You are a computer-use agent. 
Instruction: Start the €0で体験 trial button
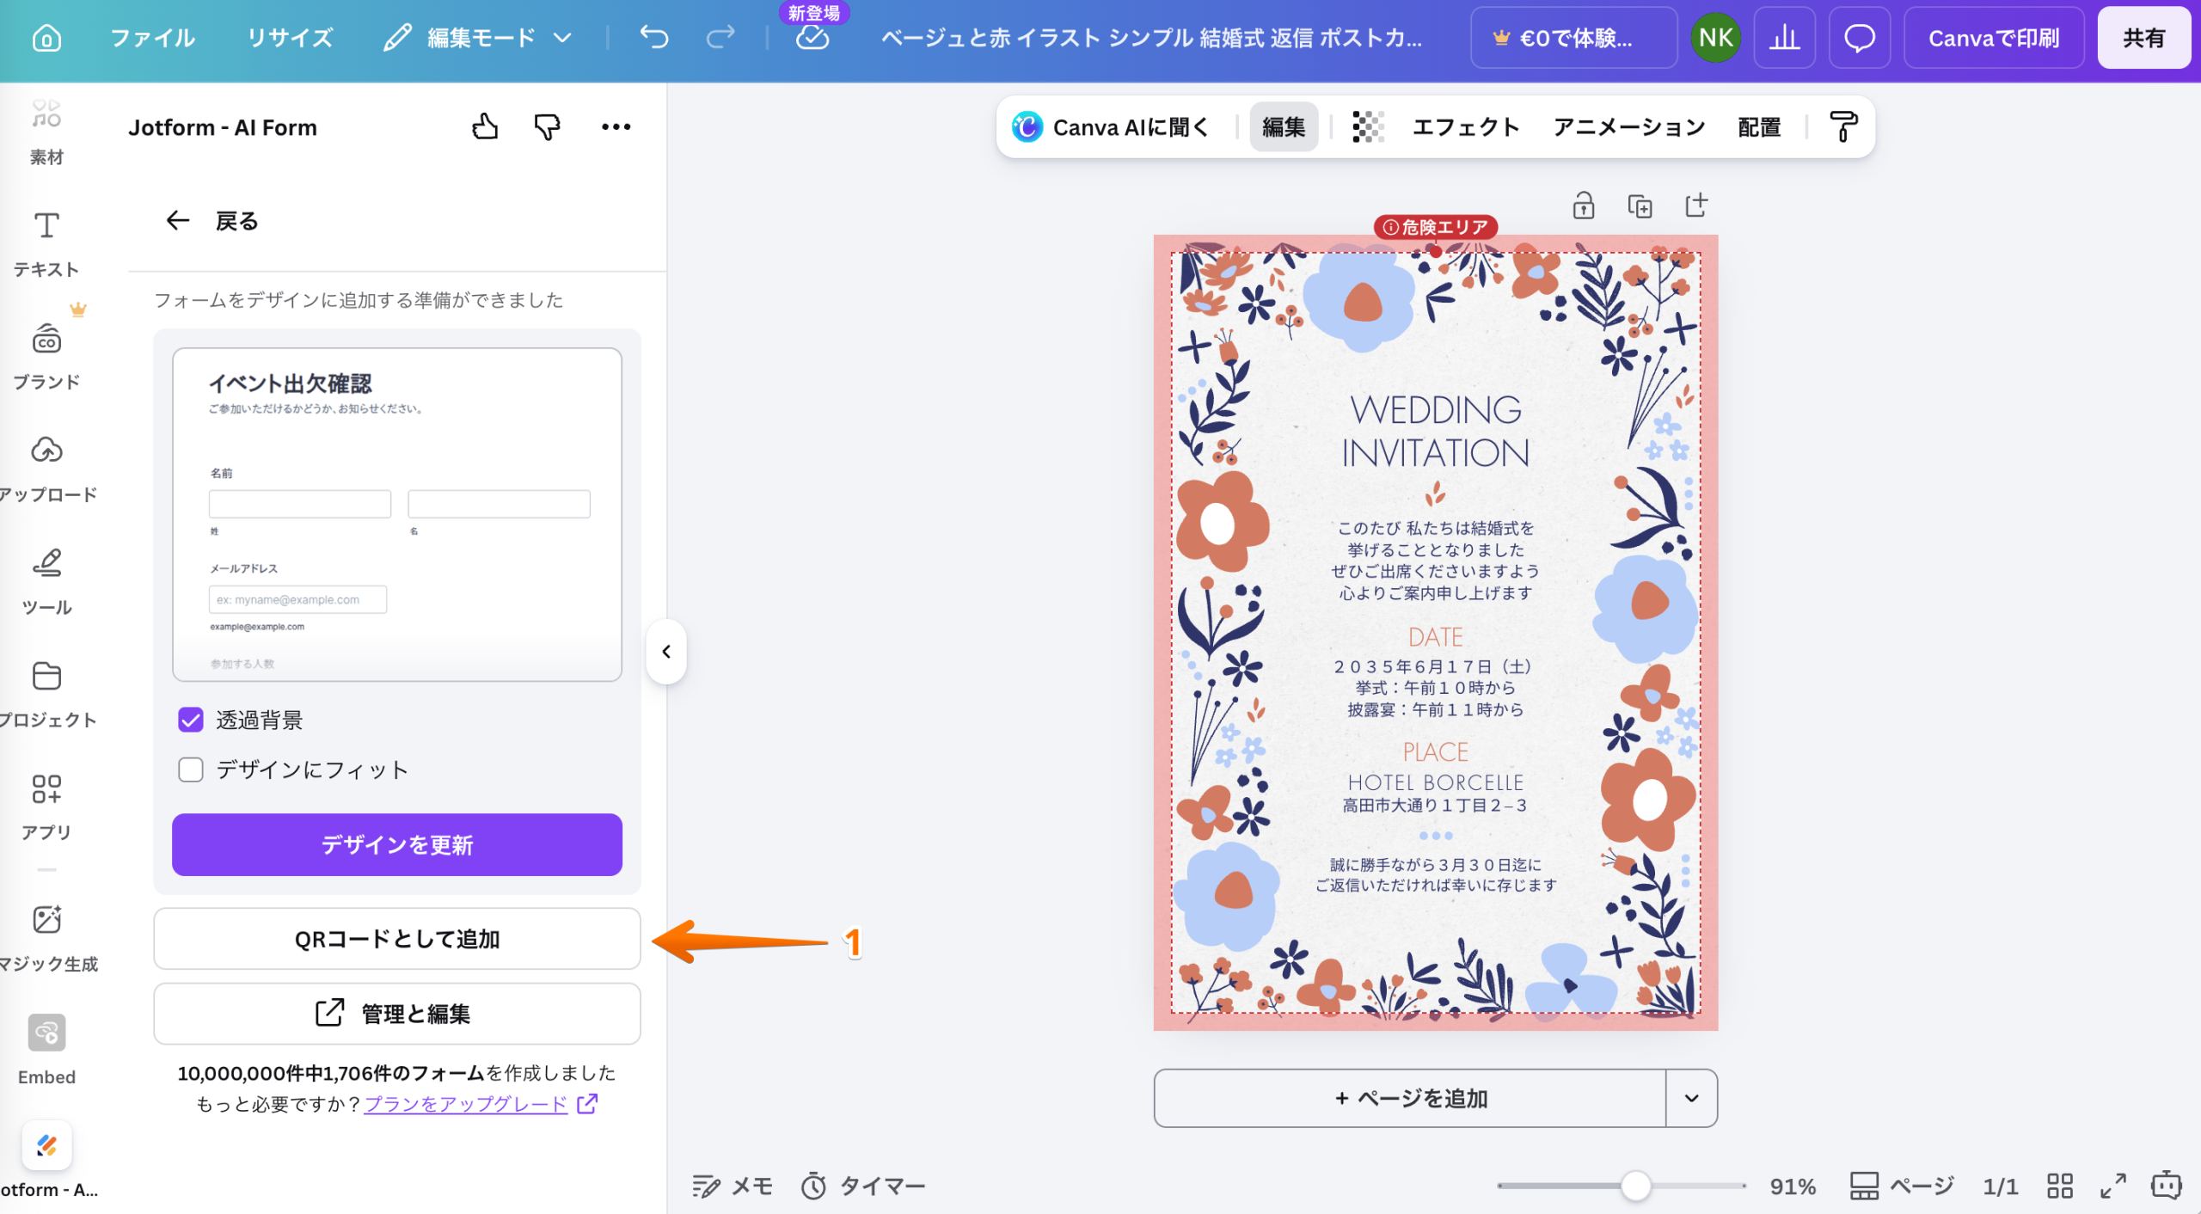pos(1573,38)
